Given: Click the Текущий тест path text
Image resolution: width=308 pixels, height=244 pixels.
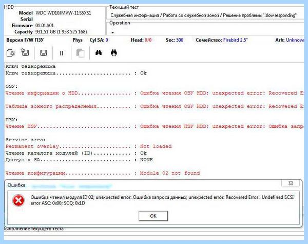Looking at the screenshot, I should tap(204, 15).
